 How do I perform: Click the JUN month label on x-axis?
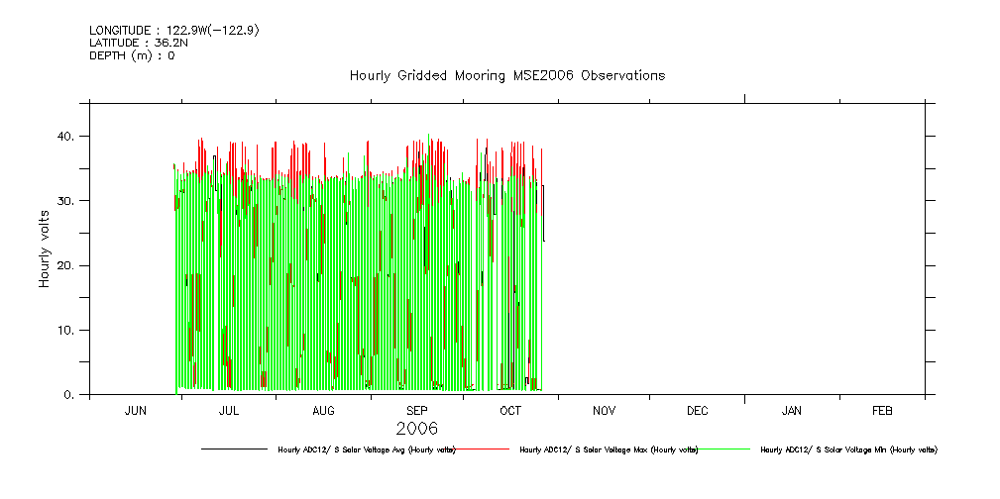pyautogui.click(x=136, y=410)
